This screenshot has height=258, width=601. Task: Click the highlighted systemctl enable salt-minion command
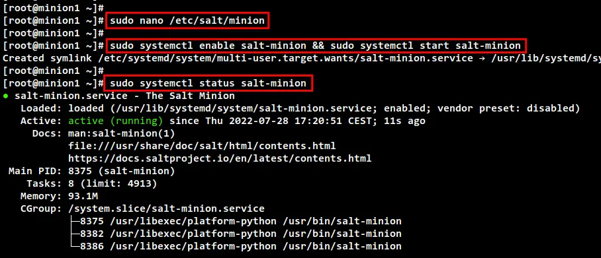coord(316,46)
